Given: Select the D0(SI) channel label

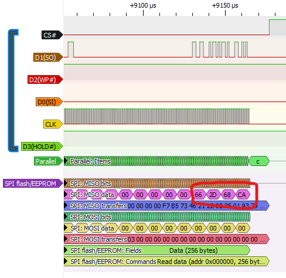Looking at the screenshot, I should tap(49, 102).
